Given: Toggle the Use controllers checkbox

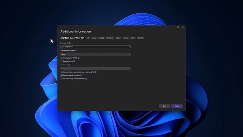Looking at the screenshot, I should [62, 72].
